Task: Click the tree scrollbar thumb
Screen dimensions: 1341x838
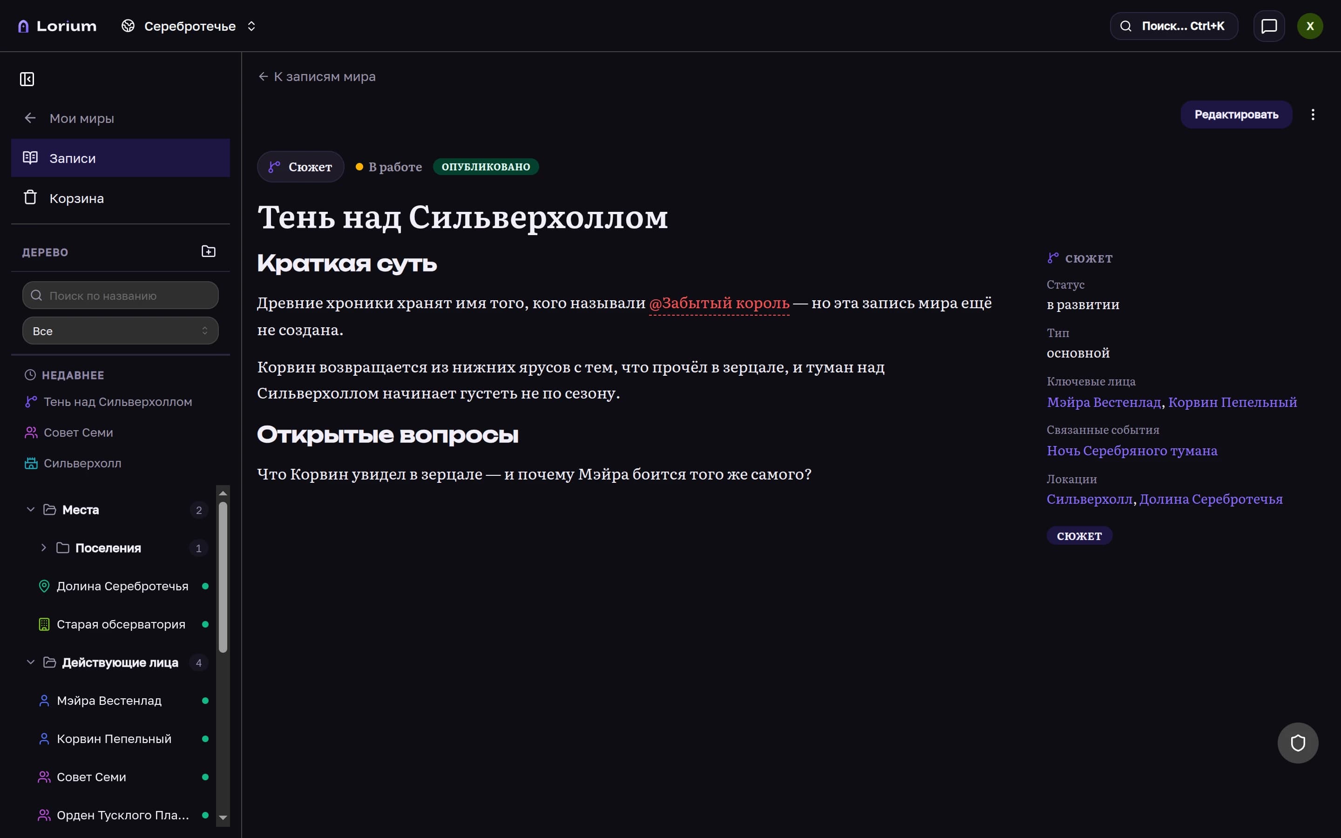Action: pyautogui.click(x=223, y=577)
